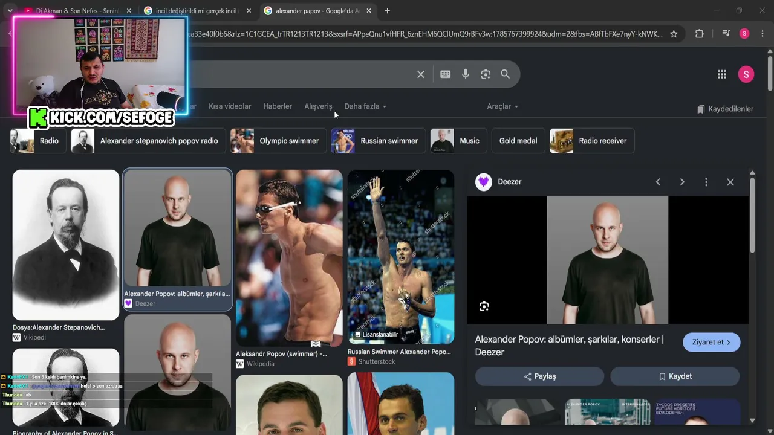
Task: Open the browser extensions puzzle icon
Action: [700, 34]
